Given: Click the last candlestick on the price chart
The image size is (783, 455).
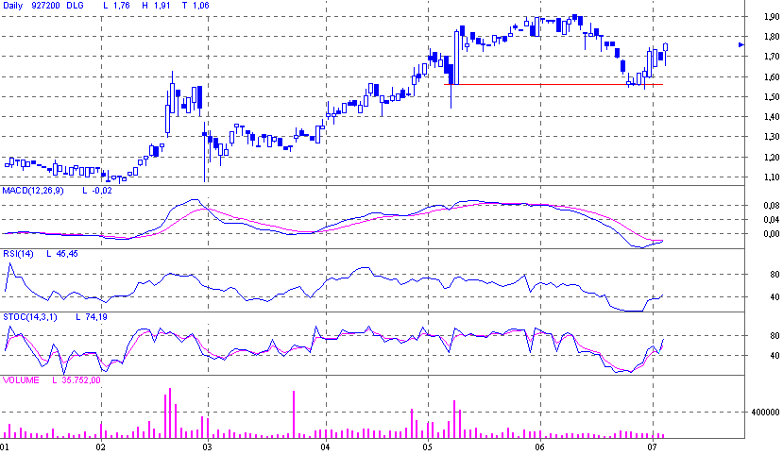Looking at the screenshot, I should (x=666, y=46).
